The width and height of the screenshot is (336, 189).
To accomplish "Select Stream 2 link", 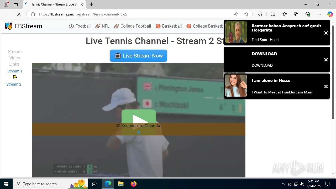I will pos(14,84).
